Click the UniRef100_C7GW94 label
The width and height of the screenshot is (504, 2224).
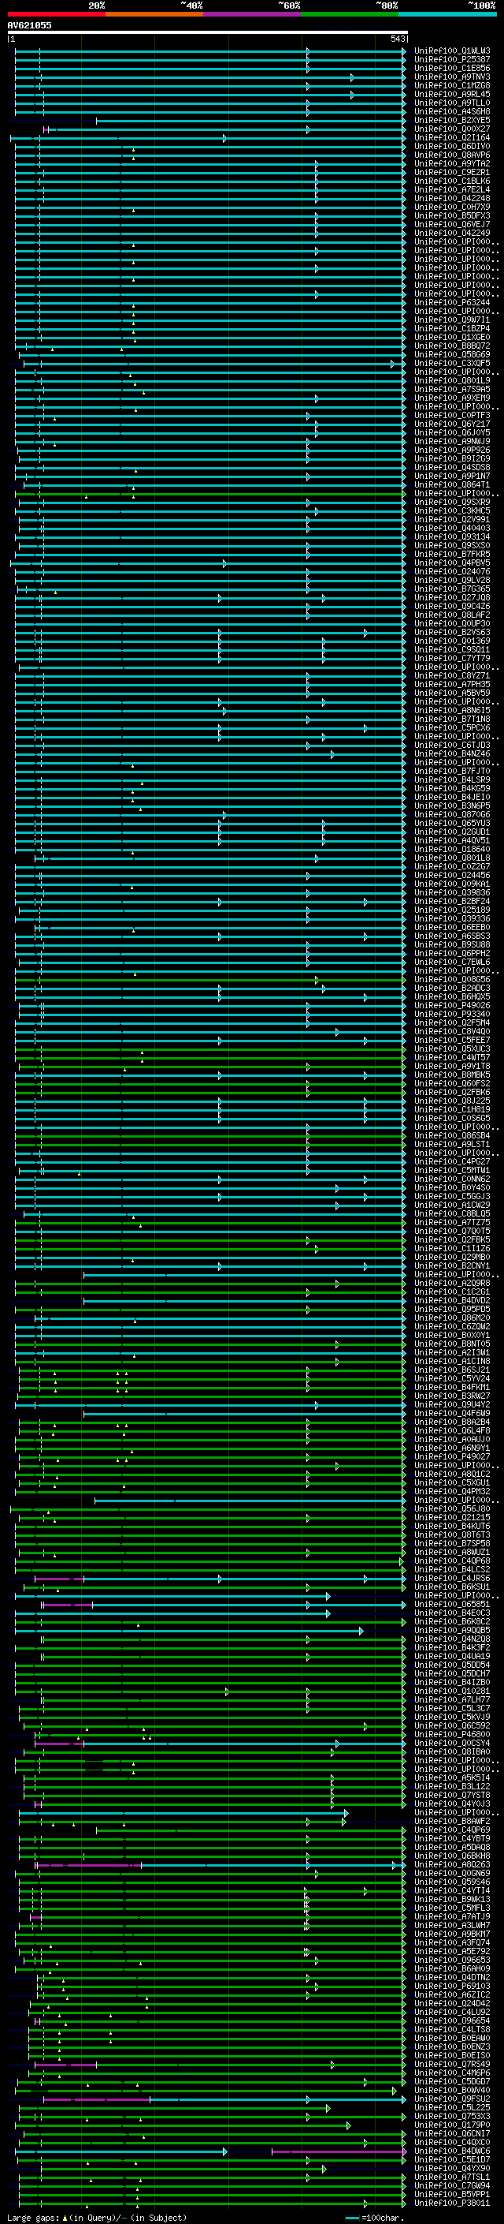[x=452, y=2185]
